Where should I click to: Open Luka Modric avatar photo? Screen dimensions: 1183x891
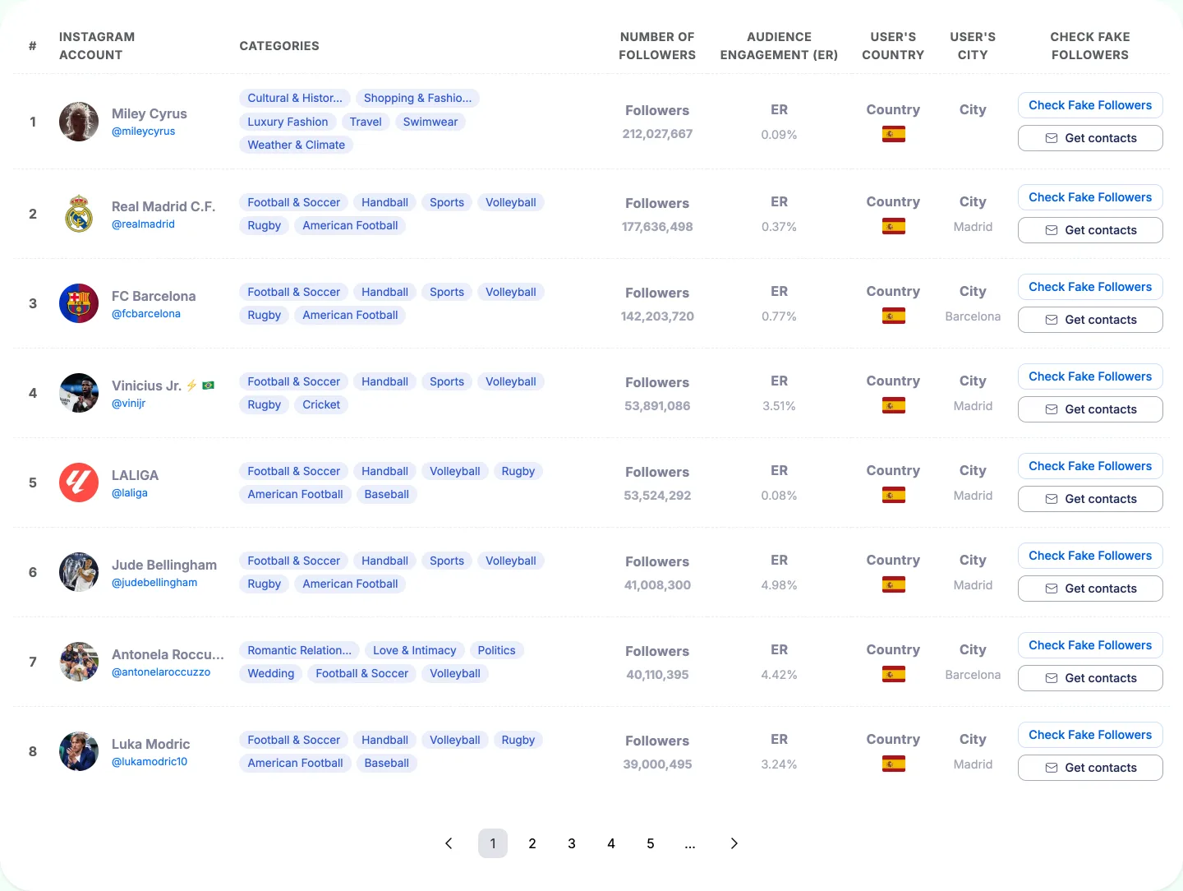79,751
